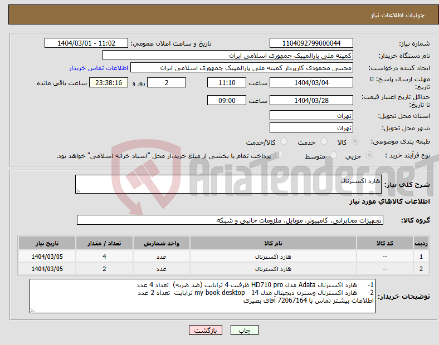This screenshot has width=439, height=345.
Task: Click the ردیف column header
Action: coord(421,243)
